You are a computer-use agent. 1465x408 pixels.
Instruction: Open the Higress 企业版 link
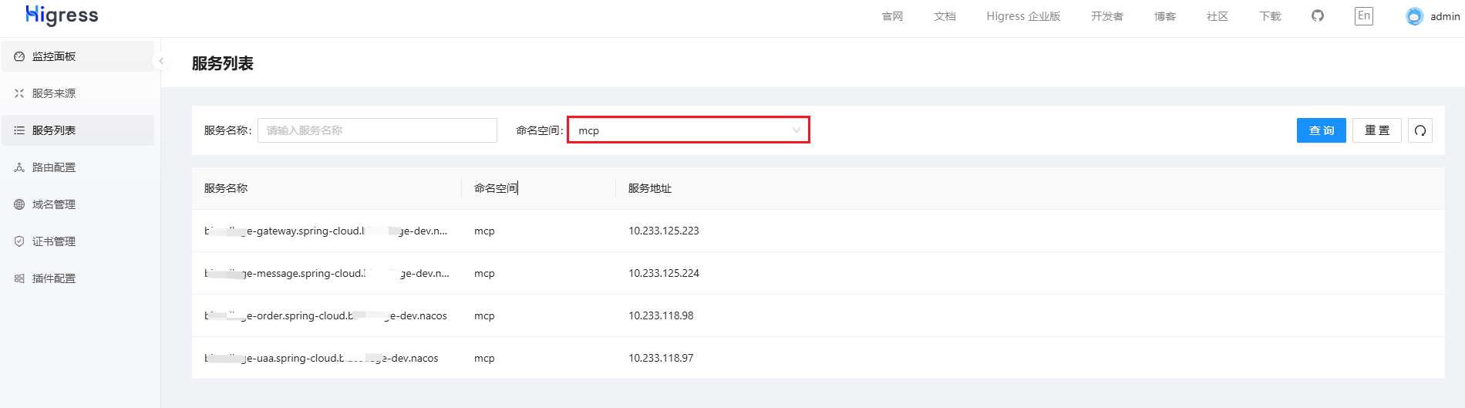pyautogui.click(x=1023, y=16)
